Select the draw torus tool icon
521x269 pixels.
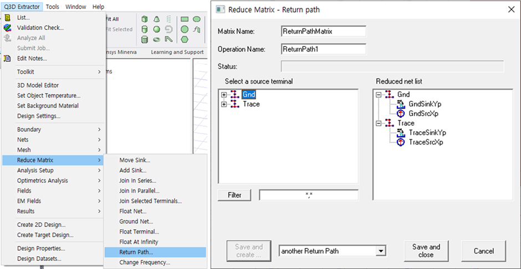(x=157, y=39)
